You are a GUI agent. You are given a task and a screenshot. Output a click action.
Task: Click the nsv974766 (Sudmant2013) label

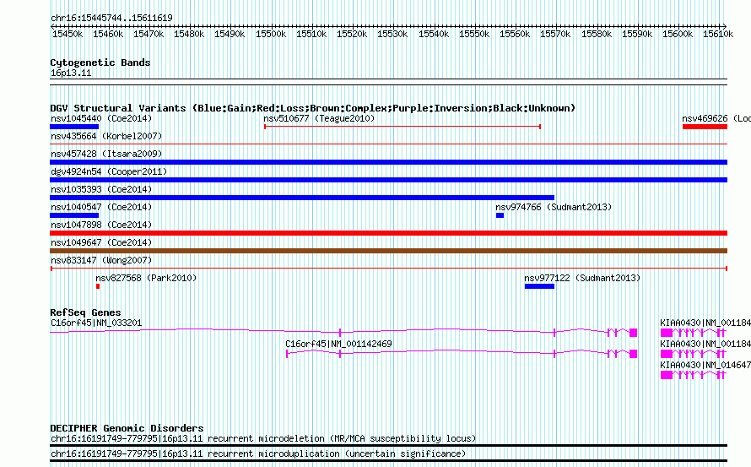click(554, 207)
